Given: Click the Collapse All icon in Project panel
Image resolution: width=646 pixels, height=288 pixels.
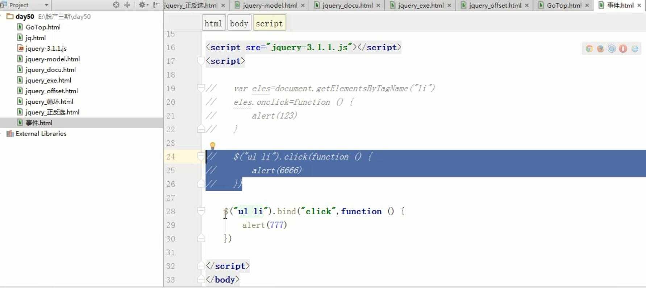Looking at the screenshot, I should [x=127, y=5].
